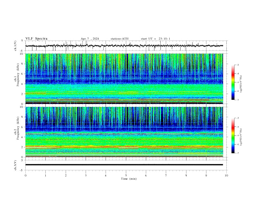
Task: Click the 'VLF Spectra' title text
Action: [36, 39]
